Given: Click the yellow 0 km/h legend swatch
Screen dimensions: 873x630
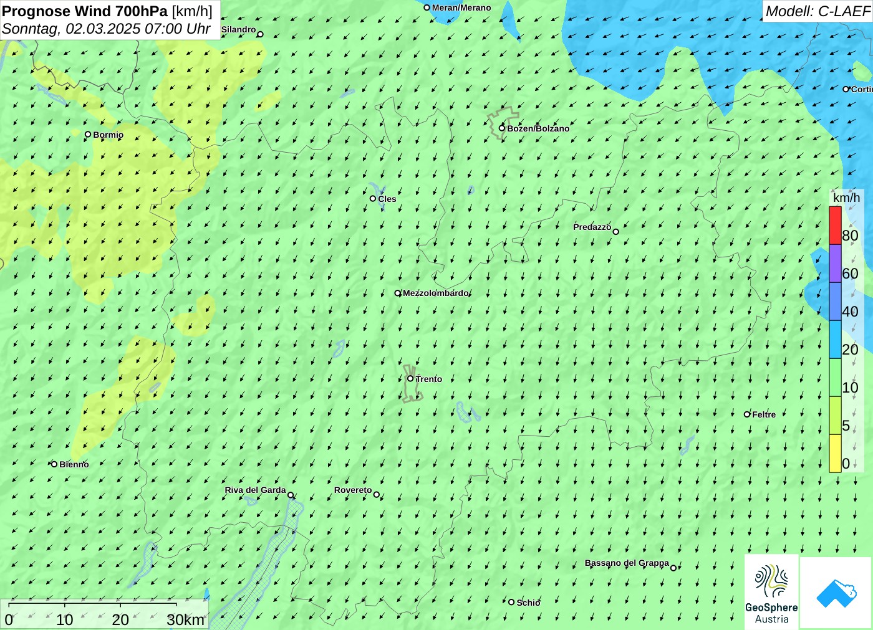Looking at the screenshot, I should [x=835, y=453].
